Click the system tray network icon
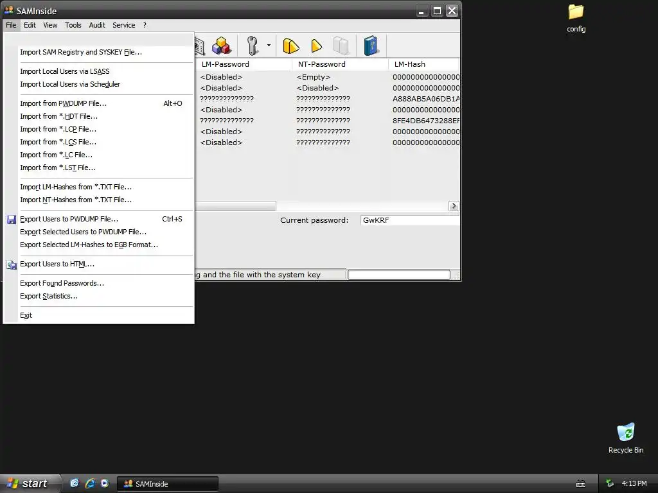658x493 pixels. (x=610, y=483)
